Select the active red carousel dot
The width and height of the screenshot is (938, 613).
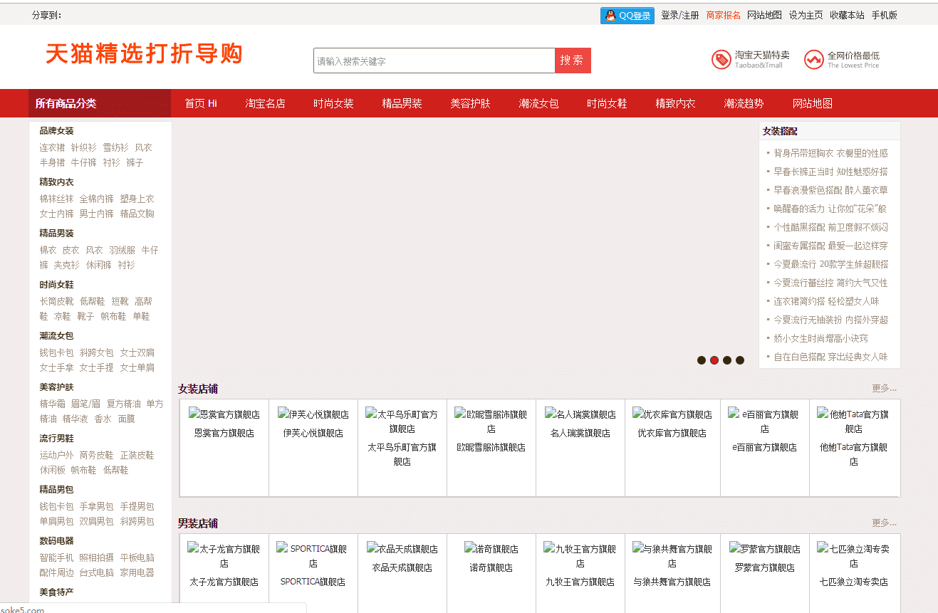[714, 360]
